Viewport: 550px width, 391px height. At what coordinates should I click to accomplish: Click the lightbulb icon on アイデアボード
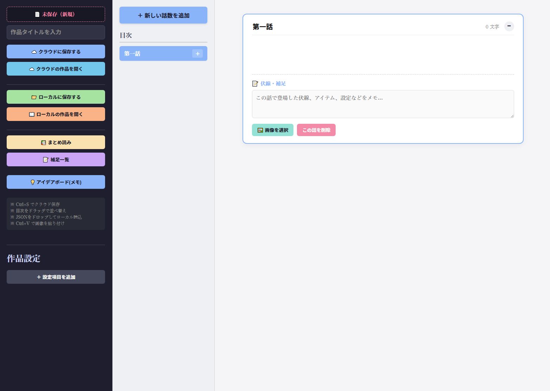click(x=33, y=182)
